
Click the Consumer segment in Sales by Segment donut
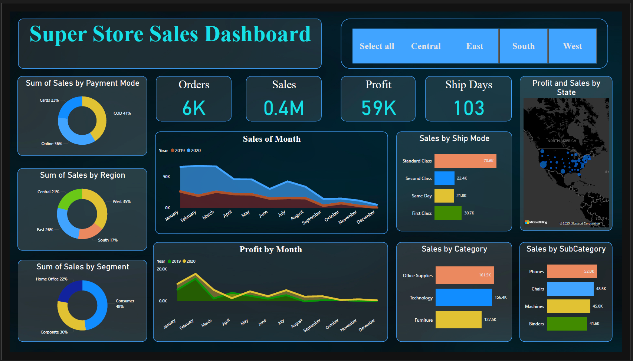pos(103,302)
